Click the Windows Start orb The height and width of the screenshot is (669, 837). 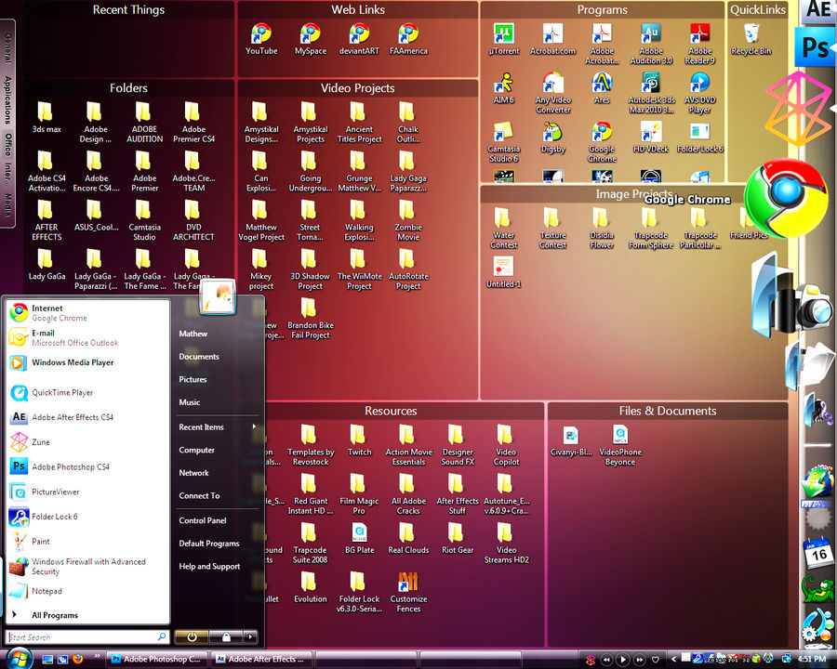[20, 658]
